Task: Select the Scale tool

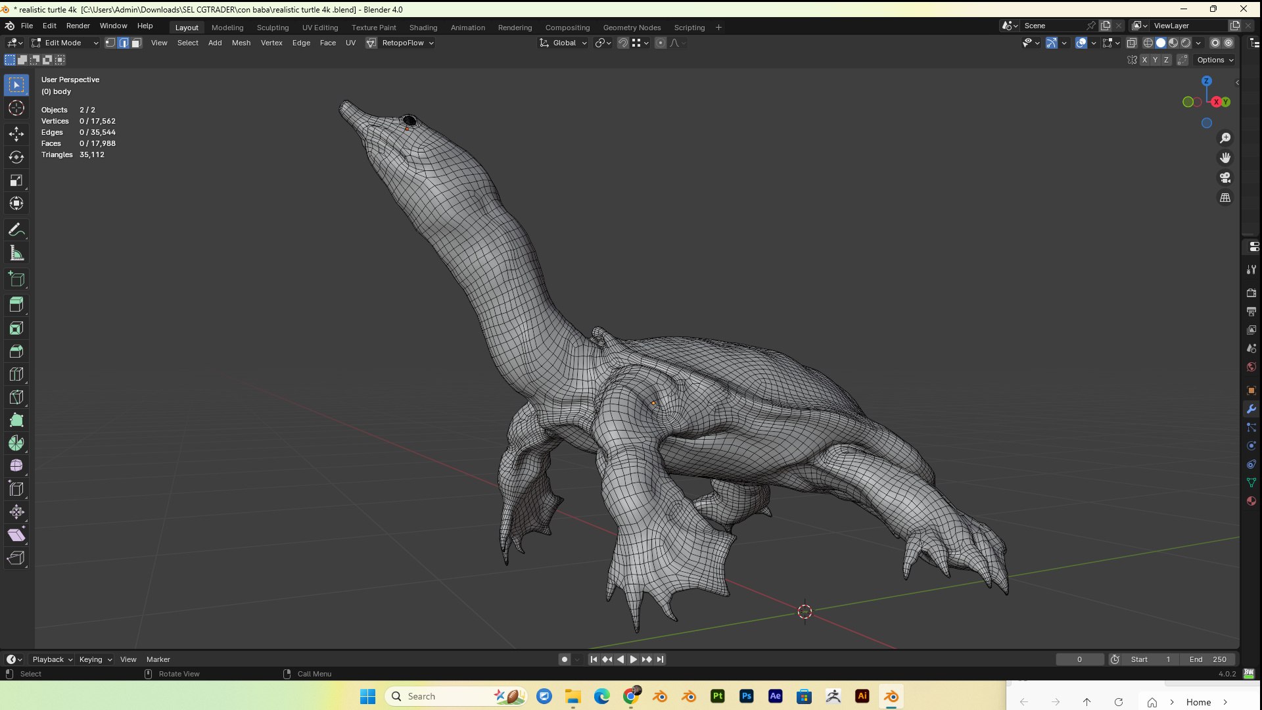Action: [x=16, y=180]
